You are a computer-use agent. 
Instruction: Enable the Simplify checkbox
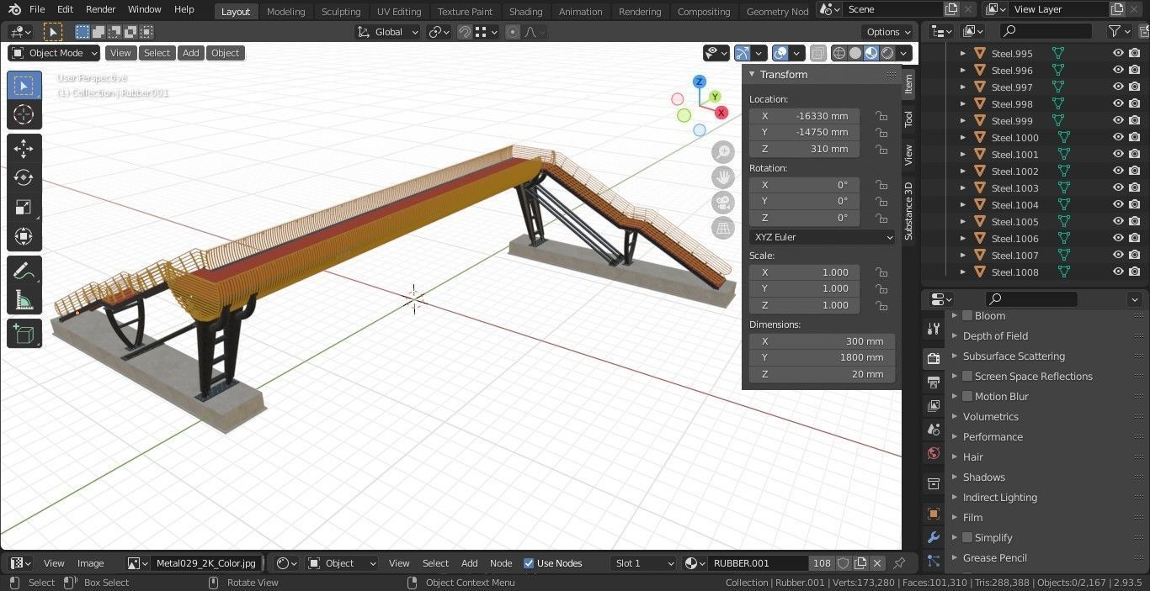tap(967, 537)
